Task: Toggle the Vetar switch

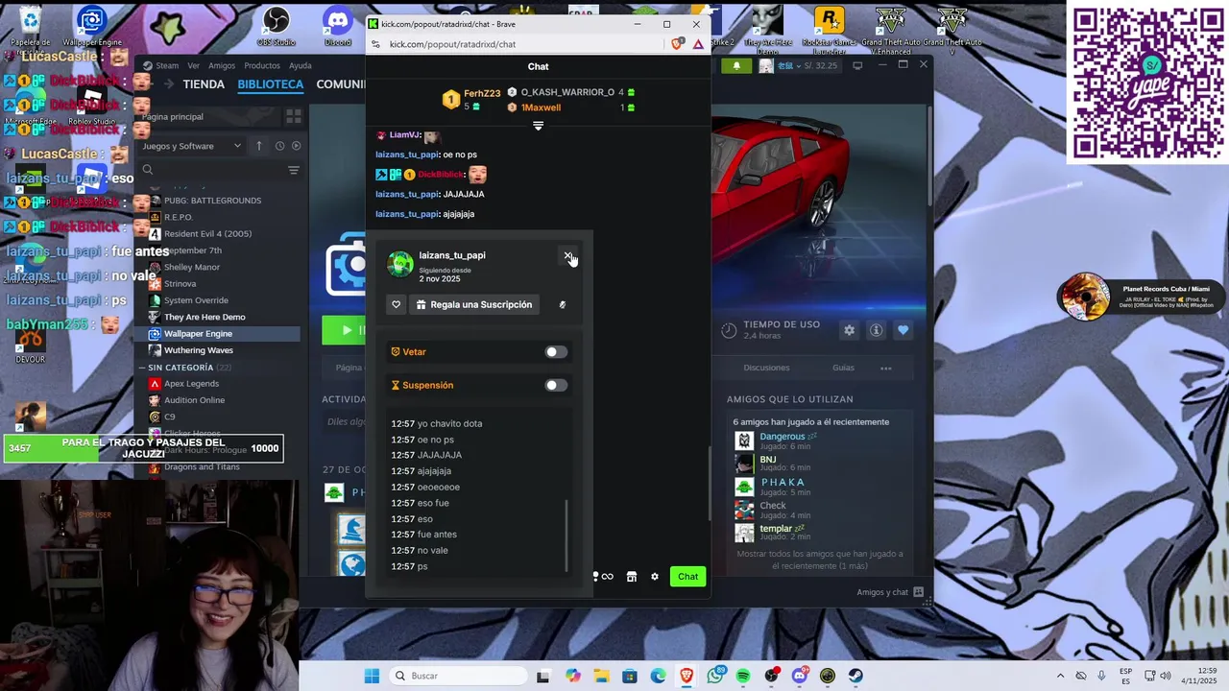Action: [x=556, y=352]
